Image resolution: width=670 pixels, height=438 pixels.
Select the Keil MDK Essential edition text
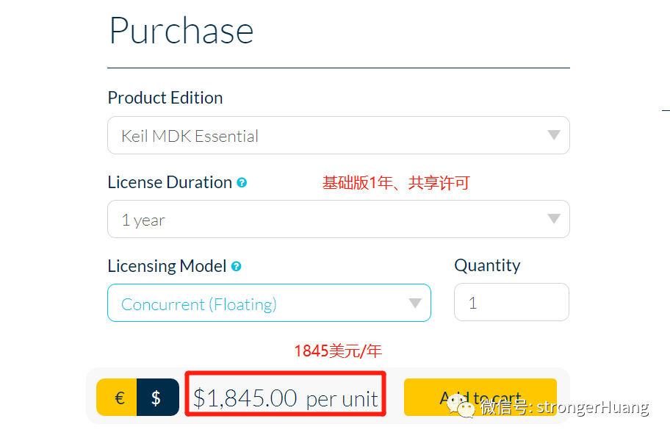click(x=190, y=136)
